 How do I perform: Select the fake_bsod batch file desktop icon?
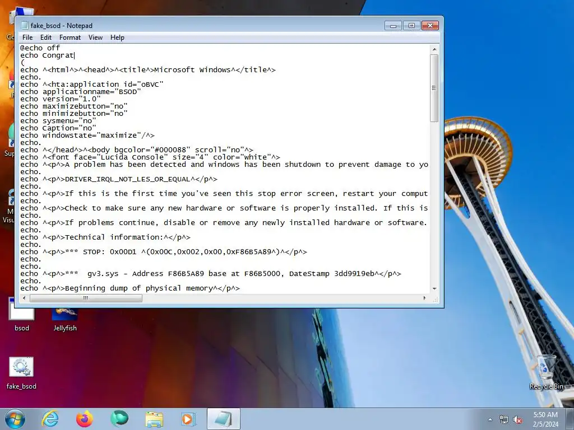[21, 373]
